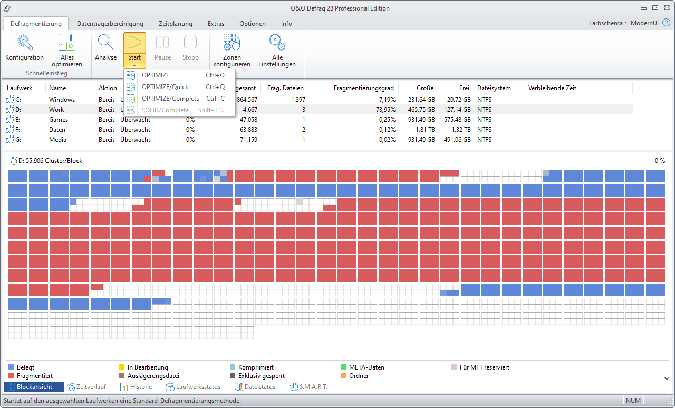Start Analyse with magnifier icon
This screenshot has height=408, width=675.
106,43
